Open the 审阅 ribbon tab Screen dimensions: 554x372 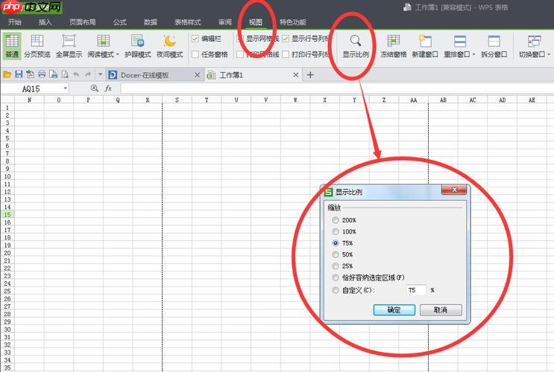(x=225, y=22)
